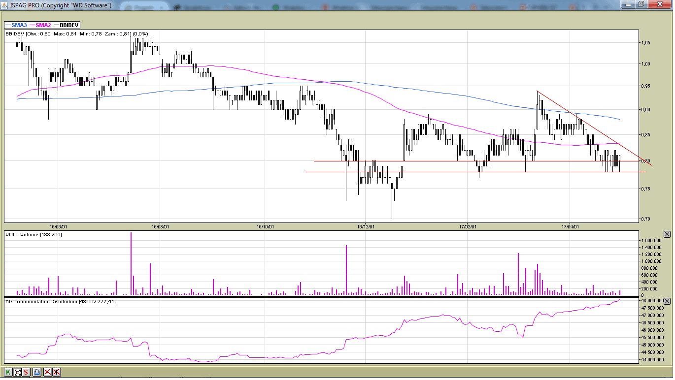Click the AD - Accumulation Distribution title text
The height and width of the screenshot is (380, 675).
[x=60, y=302]
